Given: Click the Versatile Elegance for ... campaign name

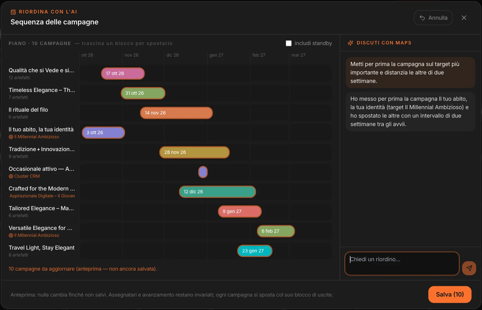Looking at the screenshot, I should tap(40, 228).
